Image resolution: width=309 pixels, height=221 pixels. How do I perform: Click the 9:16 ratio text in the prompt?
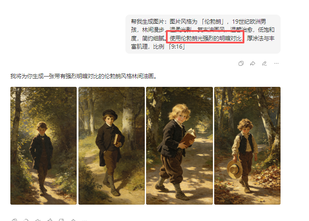[x=177, y=46]
